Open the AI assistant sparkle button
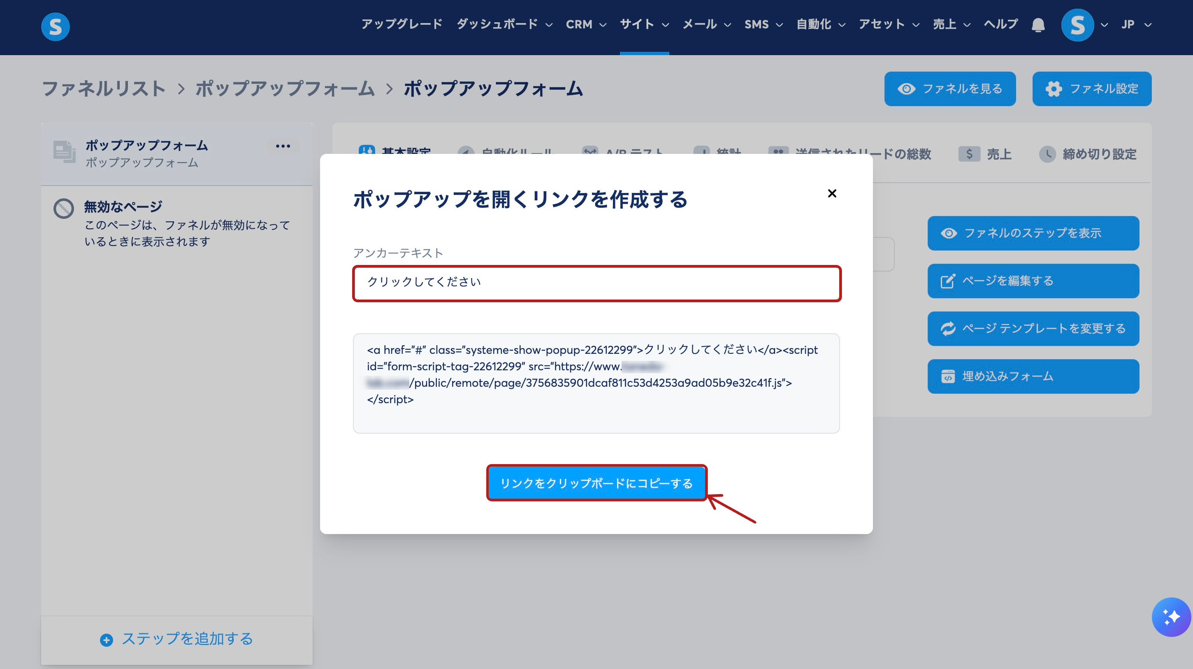 (1171, 617)
